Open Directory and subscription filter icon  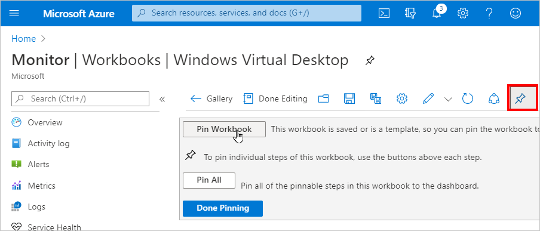410,13
